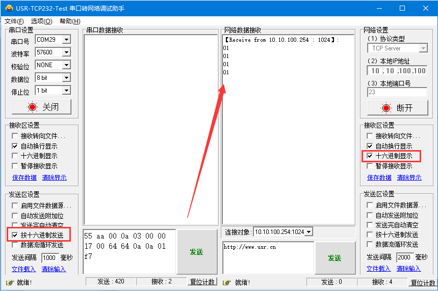
Task: Click left status bar 就绪 hand icon
Action: pyautogui.click(x=9, y=282)
